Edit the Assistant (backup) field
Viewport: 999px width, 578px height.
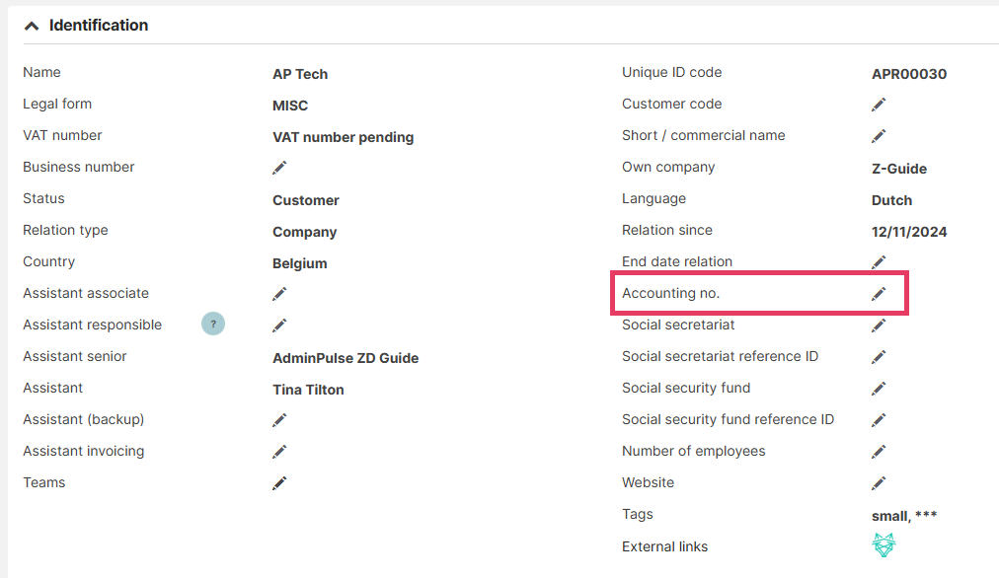point(279,420)
